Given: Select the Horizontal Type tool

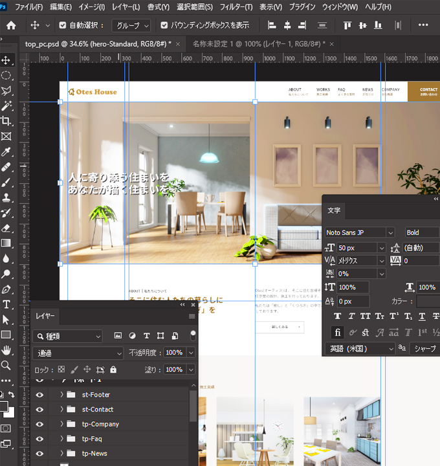Looking at the screenshot, I should click(x=6, y=304).
